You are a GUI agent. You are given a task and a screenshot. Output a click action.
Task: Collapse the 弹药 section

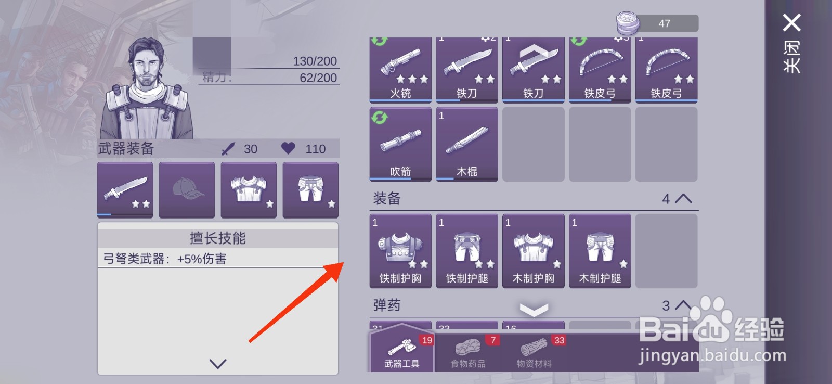[x=683, y=305]
